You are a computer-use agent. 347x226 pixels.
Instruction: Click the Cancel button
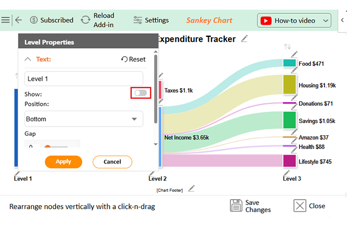point(113,162)
